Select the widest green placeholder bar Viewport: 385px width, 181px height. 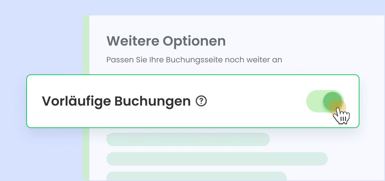coord(217,159)
